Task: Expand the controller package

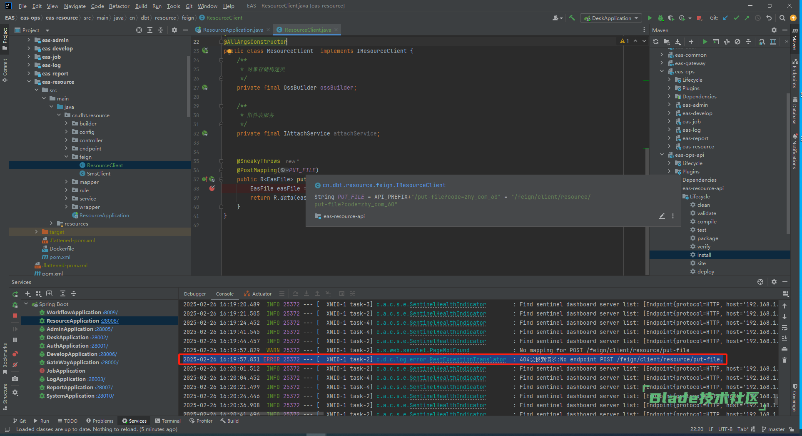Action: pos(66,140)
